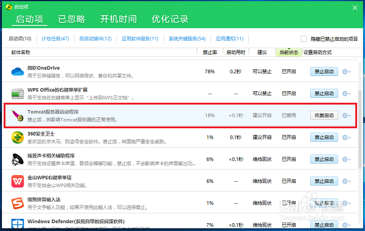Viewport: 365px width, 231px height.
Task: Click the 微软OneDrive cloud icon
Action: point(18,72)
